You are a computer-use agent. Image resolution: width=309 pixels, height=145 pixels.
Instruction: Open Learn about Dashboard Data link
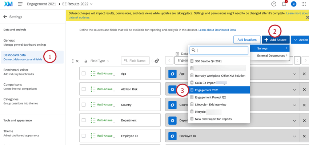pyautogui.click(x=217, y=30)
